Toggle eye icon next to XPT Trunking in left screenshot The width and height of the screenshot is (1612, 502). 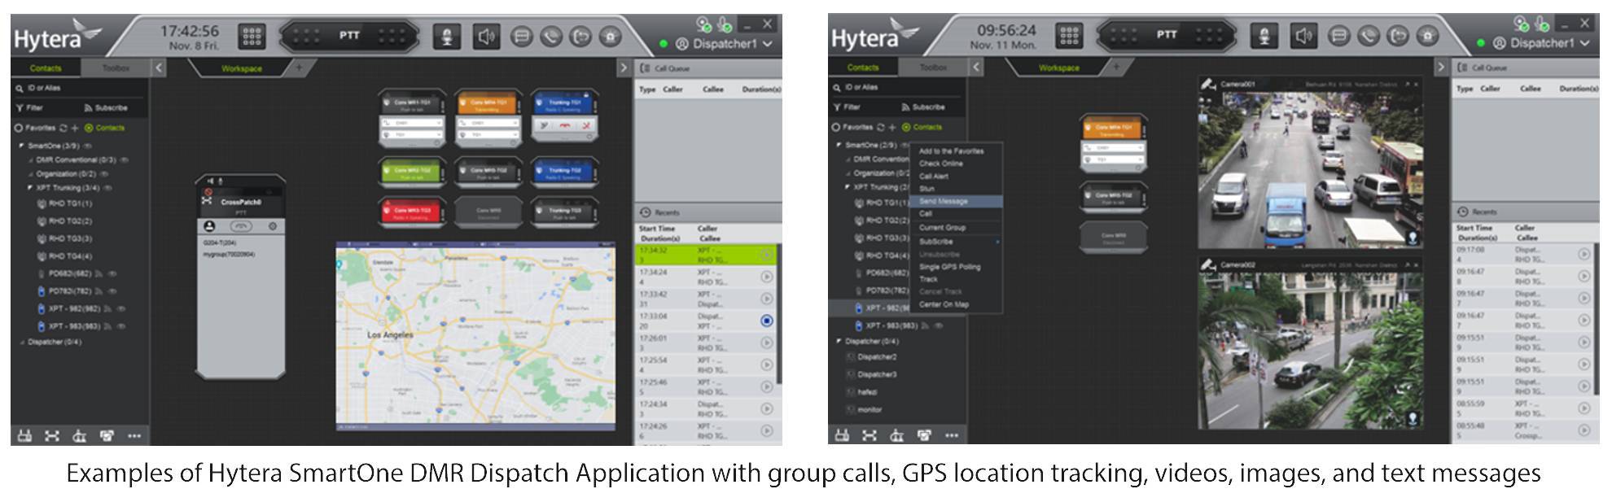[x=107, y=188]
